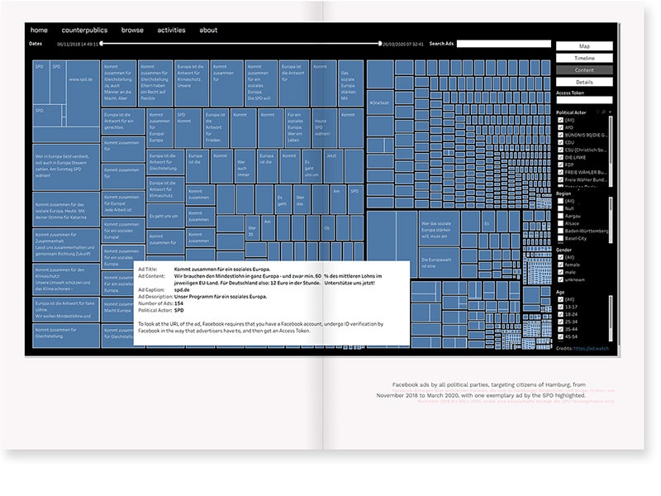Viewport: 661px width, 496px height.
Task: Select the www.spd.de treemap tile
Action: pyautogui.click(x=80, y=80)
